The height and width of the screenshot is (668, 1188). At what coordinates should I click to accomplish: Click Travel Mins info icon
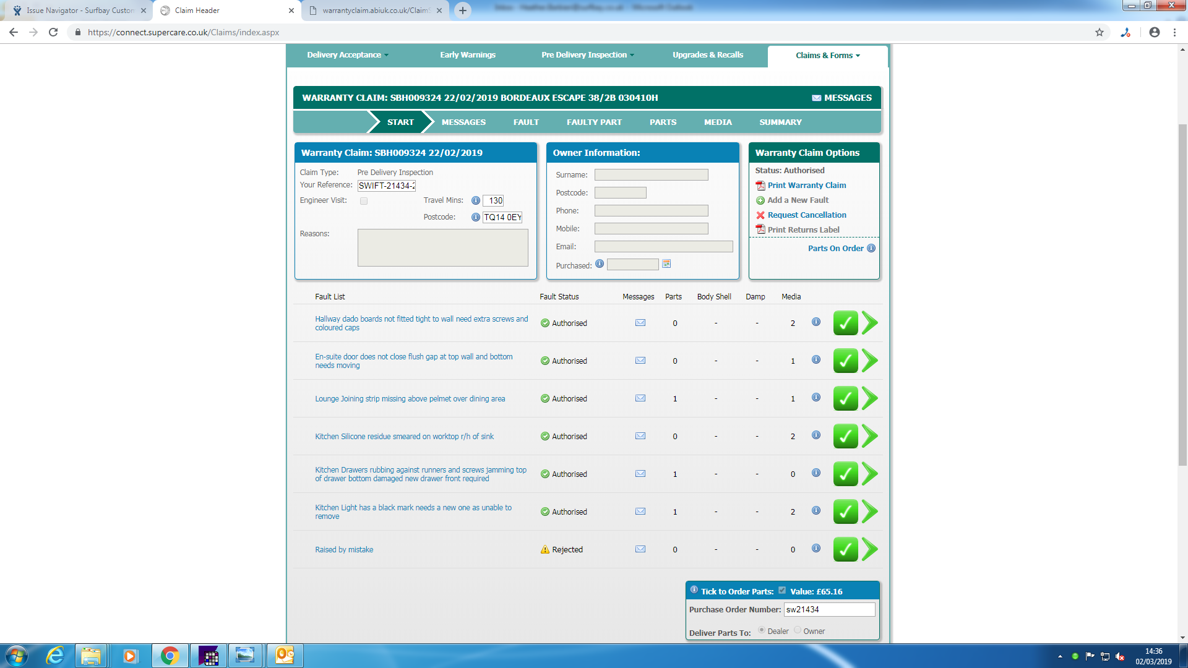(476, 200)
